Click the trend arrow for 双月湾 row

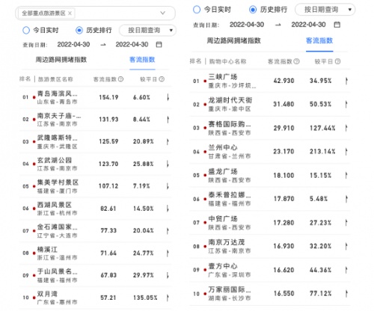coord(168,298)
